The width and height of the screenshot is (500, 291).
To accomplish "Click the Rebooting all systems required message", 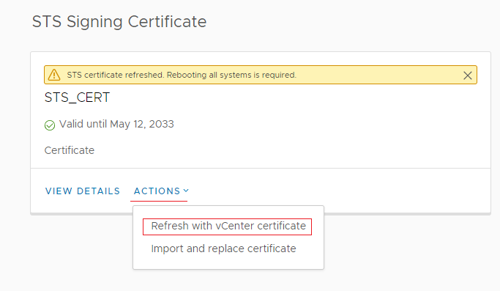I will [231, 75].
